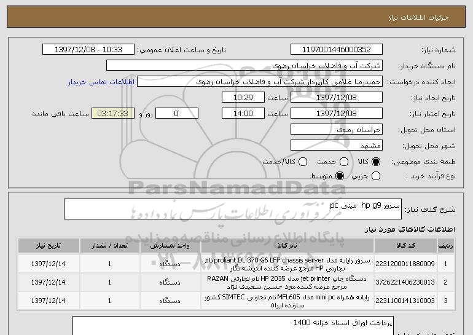The width and height of the screenshot is (473, 335).
Task: Click the quantity 1 in the server row
Action: (x=109, y=264)
